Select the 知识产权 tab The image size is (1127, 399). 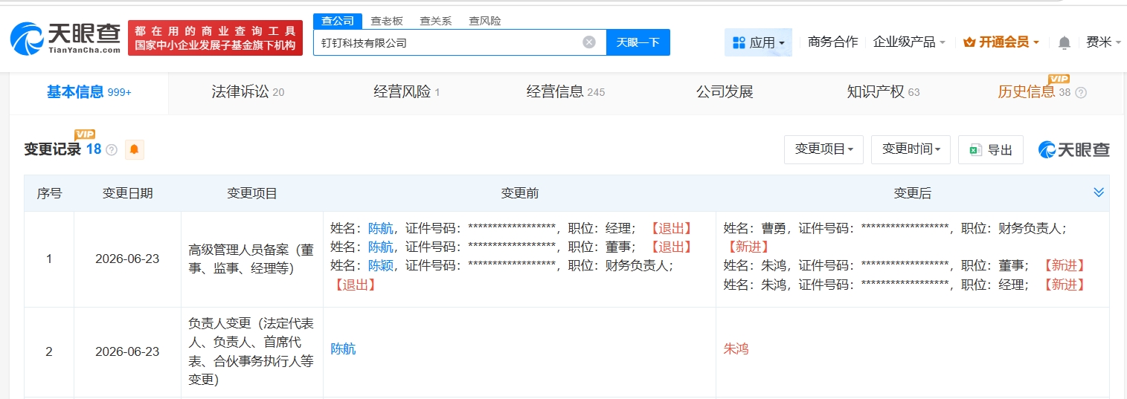[883, 92]
